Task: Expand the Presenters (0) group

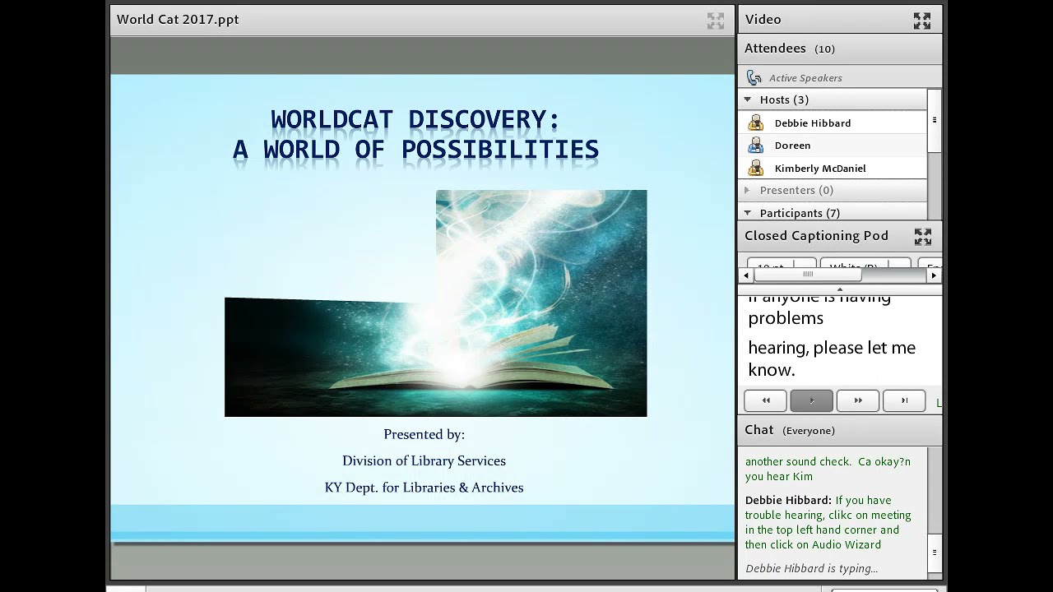Action: (748, 190)
